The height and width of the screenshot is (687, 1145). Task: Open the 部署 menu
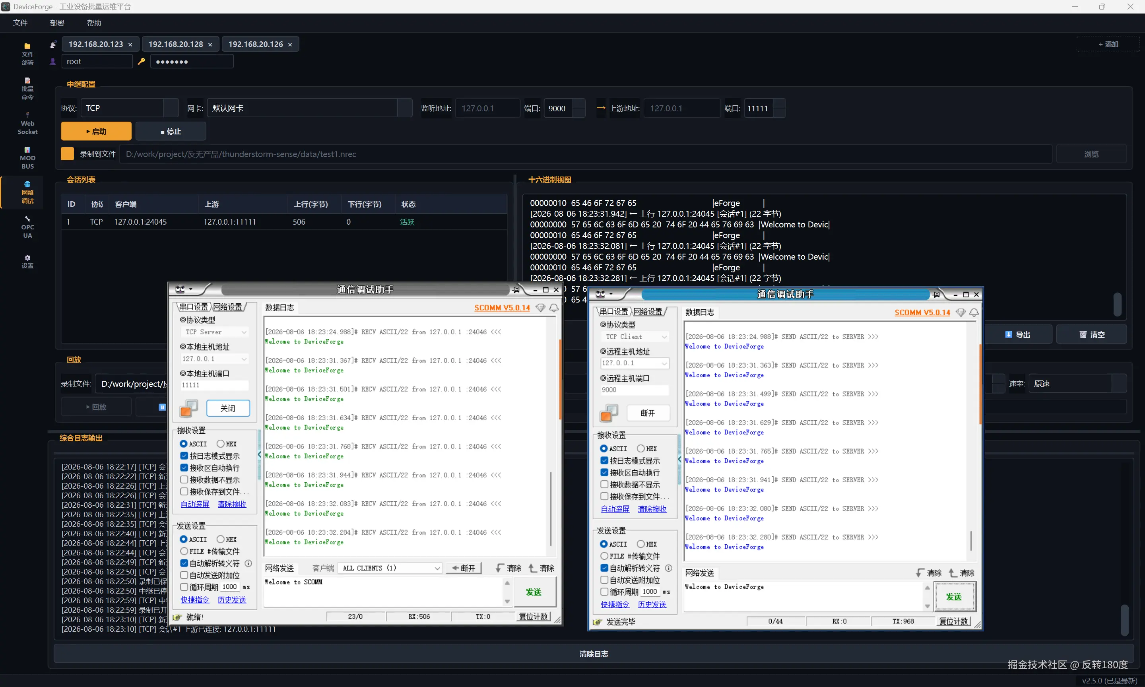[x=57, y=23]
